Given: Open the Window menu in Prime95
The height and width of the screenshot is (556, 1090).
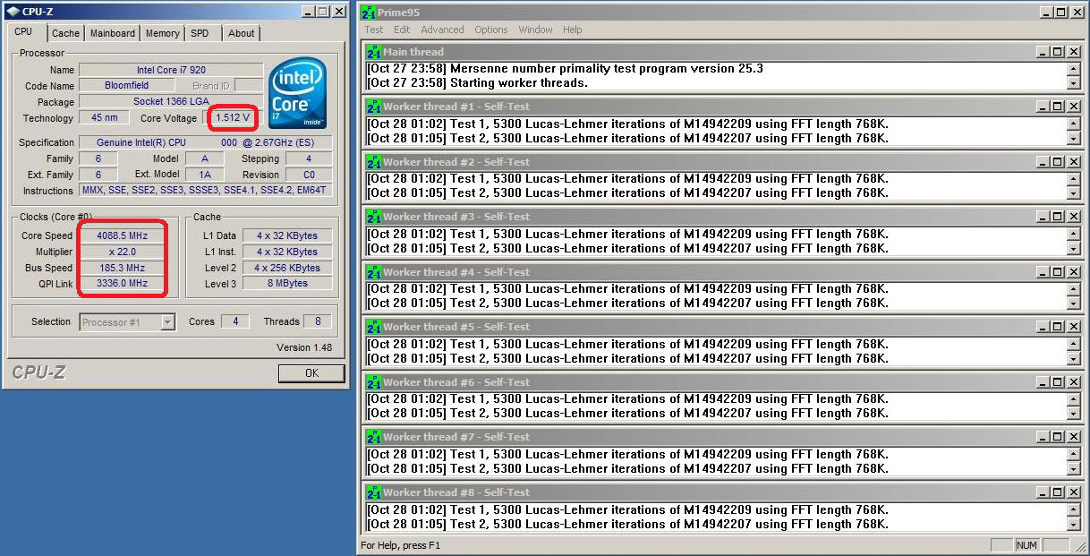Looking at the screenshot, I should point(535,30).
